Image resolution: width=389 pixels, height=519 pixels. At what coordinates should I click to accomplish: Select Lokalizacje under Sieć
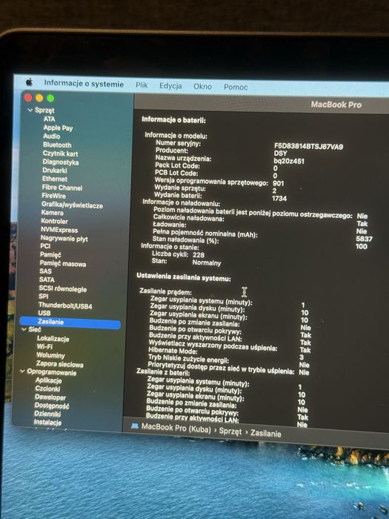click(x=53, y=338)
